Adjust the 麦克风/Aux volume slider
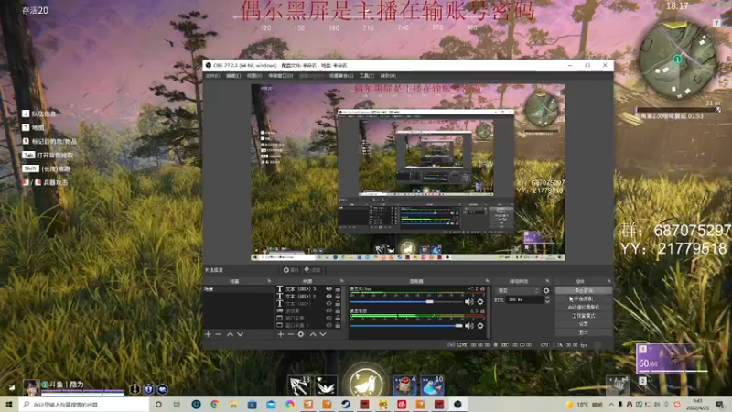Screen dimensions: 732x412 [406, 302]
